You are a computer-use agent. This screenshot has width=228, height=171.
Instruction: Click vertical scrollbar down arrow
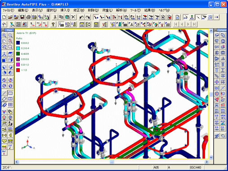point(211,157)
